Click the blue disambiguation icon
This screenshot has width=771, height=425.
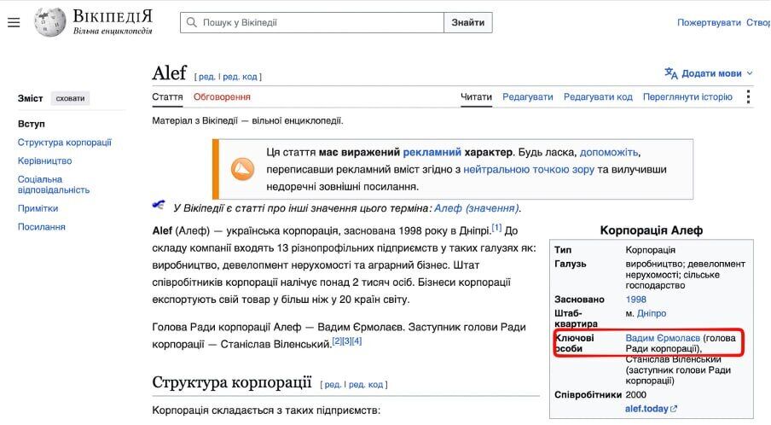(x=159, y=205)
